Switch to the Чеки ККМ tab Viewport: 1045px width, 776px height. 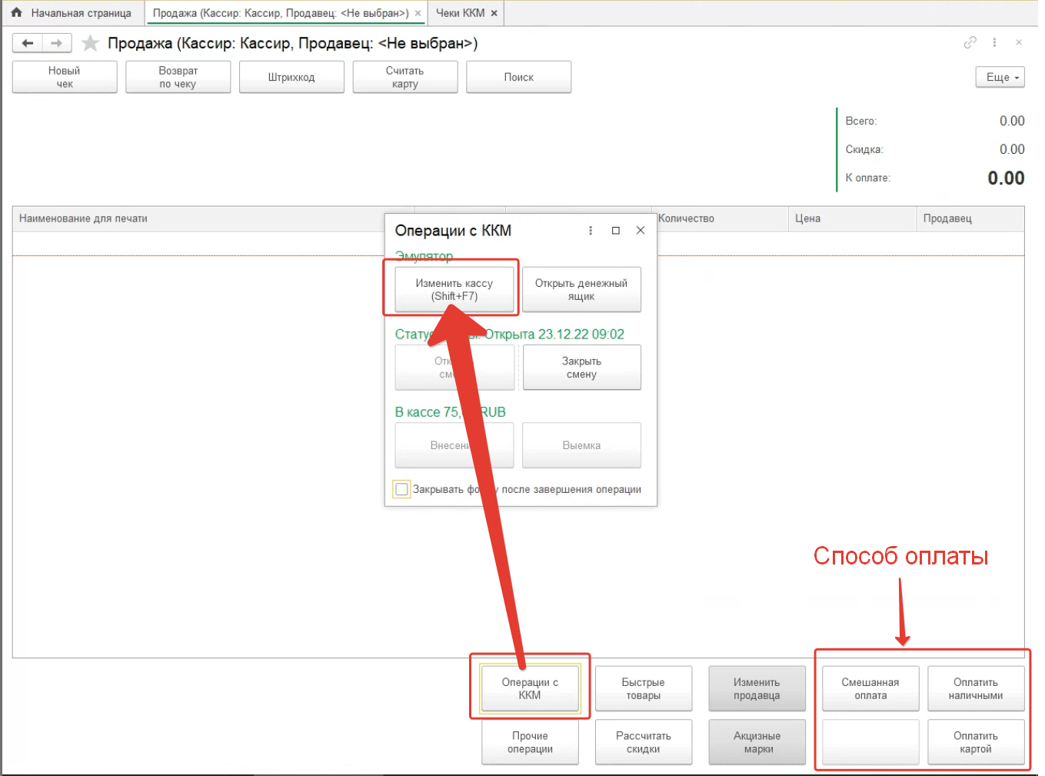point(460,13)
